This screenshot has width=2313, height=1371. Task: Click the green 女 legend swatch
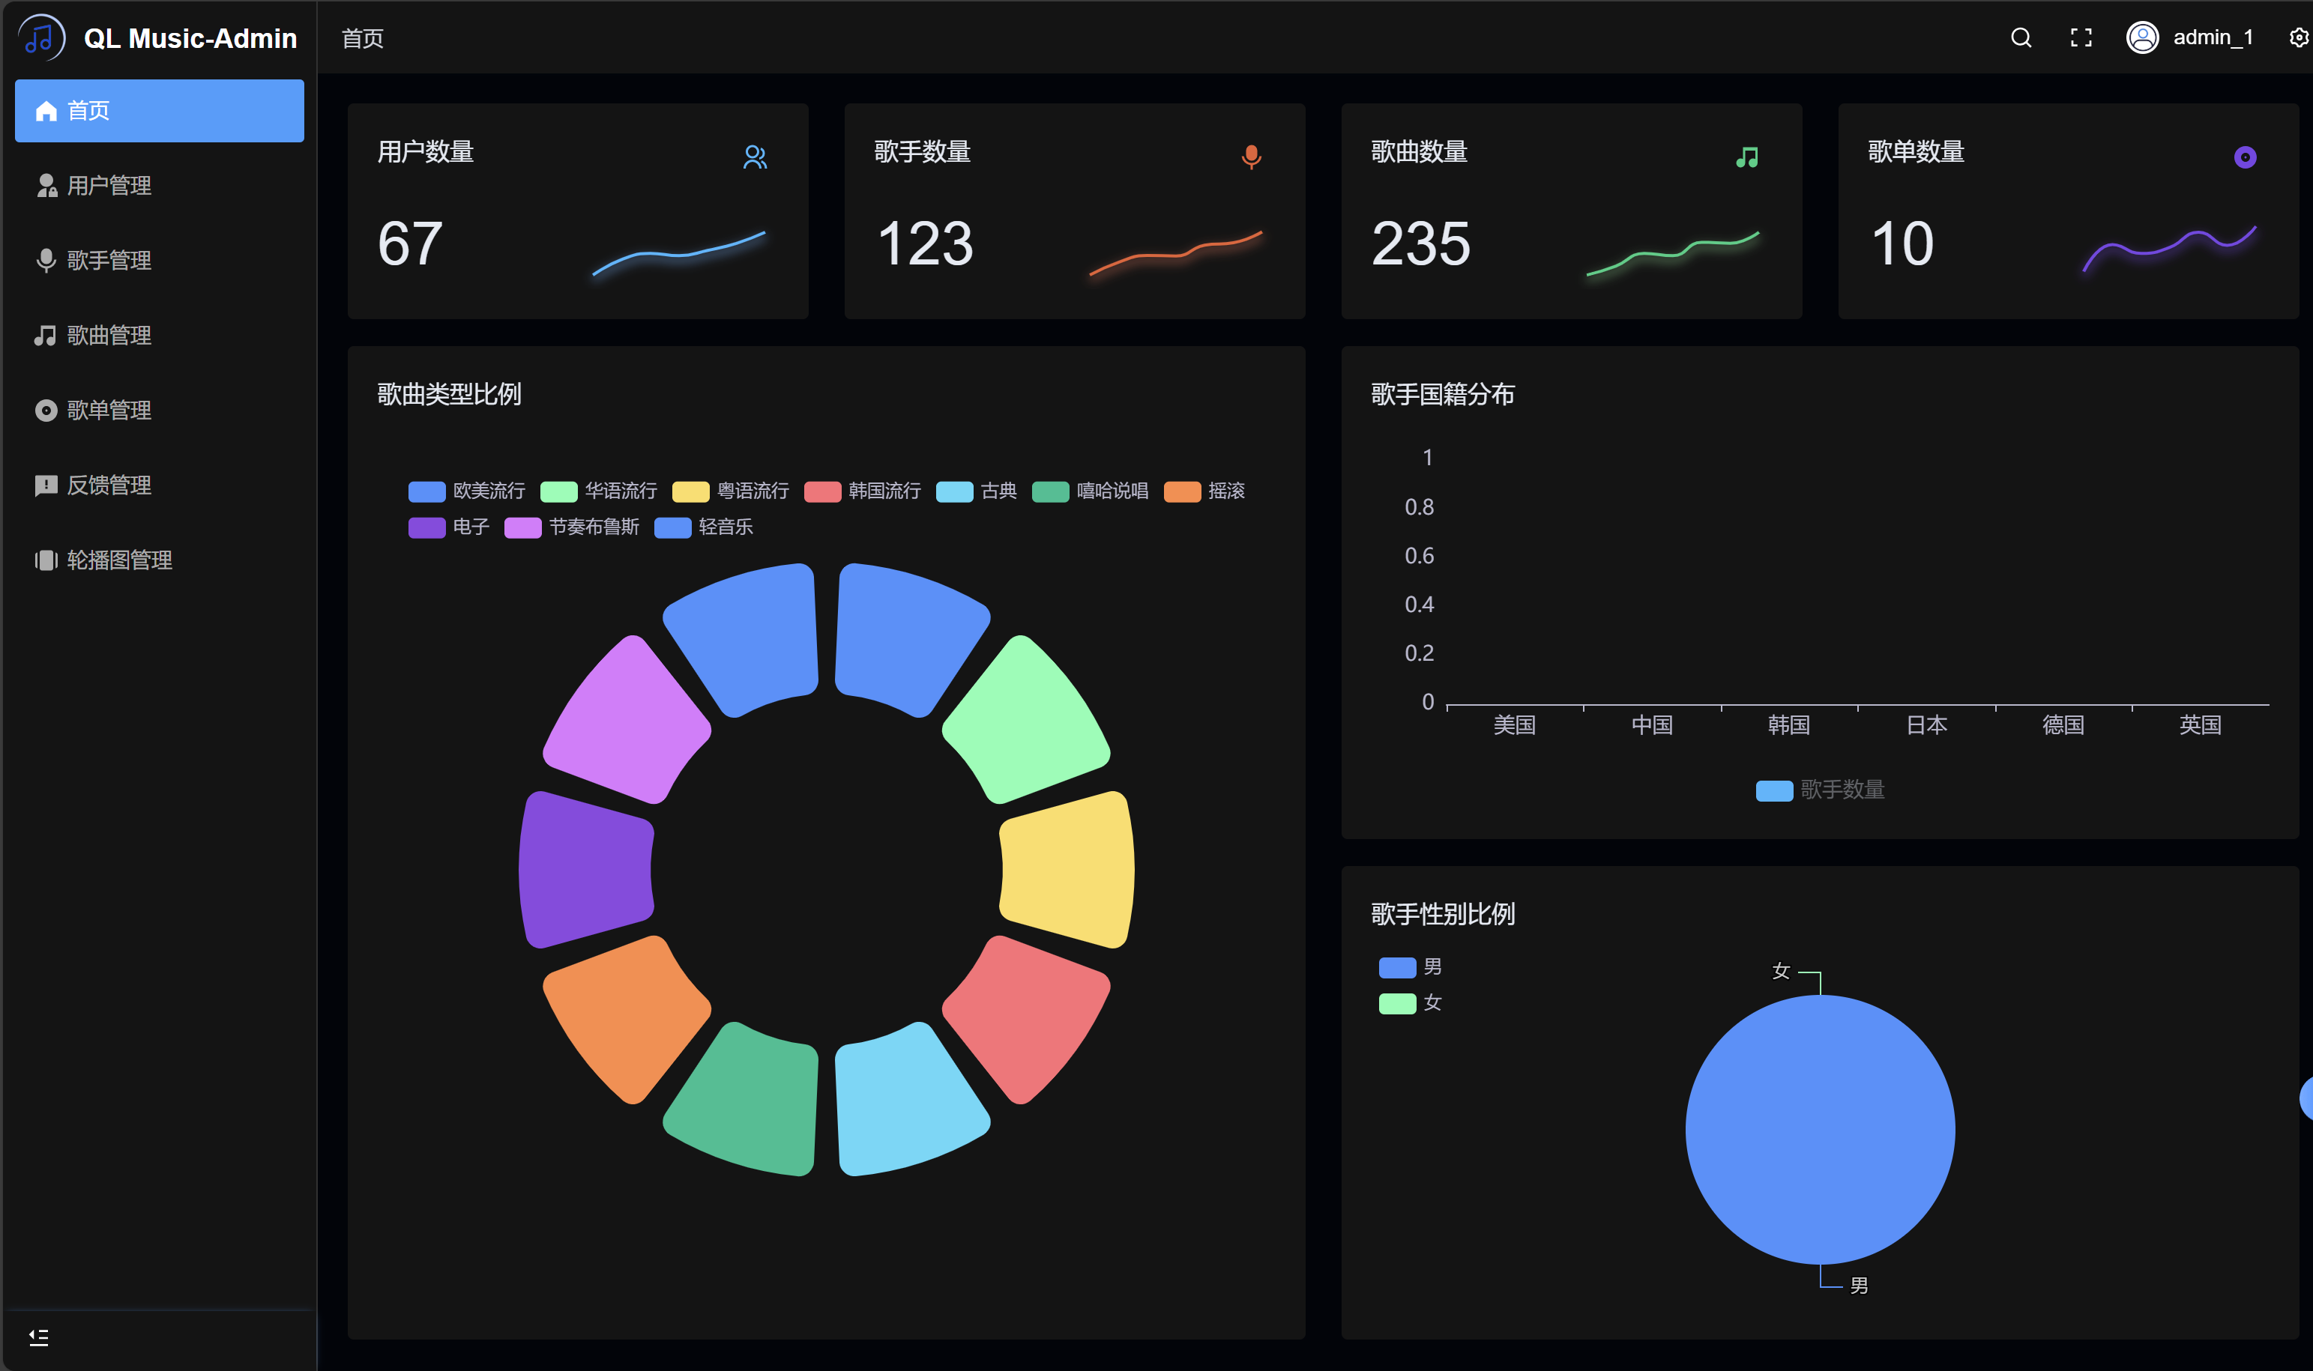pyautogui.click(x=1397, y=1003)
